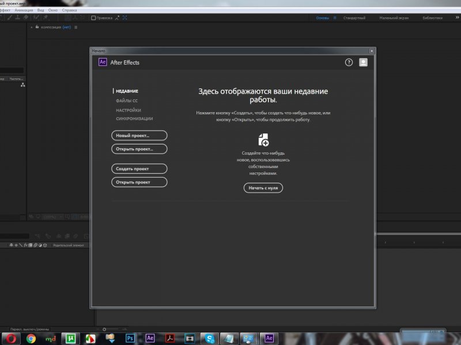461x345 pixels.
Task: Click the Перекл. выключ./режимы button
Action: (x=29, y=329)
